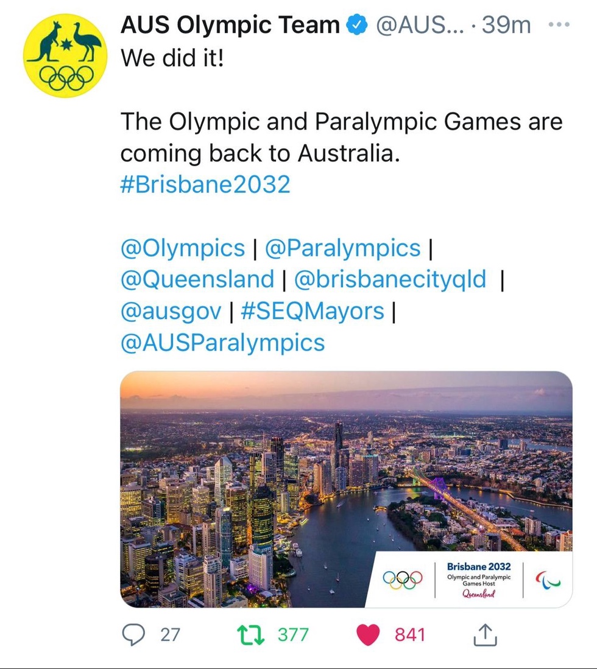The image size is (597, 669).
Task: Go to the @Queensland mention
Action: [x=197, y=279]
